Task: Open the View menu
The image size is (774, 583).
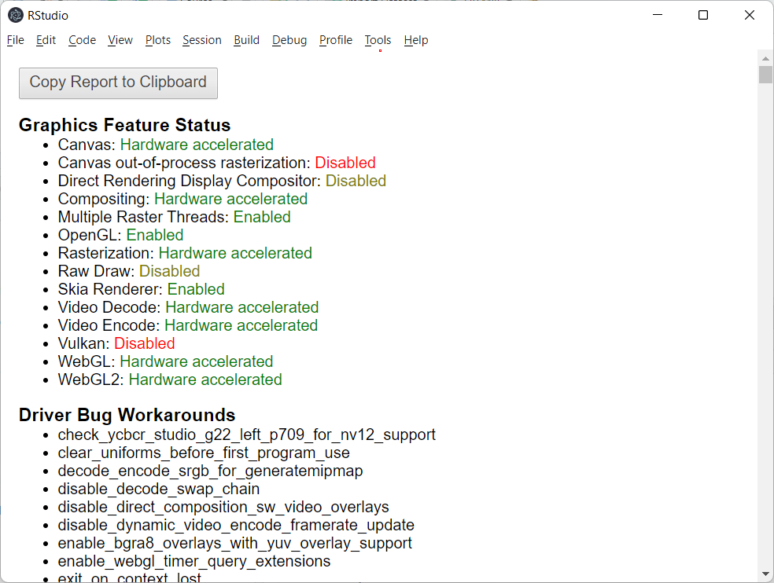Action: tap(120, 40)
